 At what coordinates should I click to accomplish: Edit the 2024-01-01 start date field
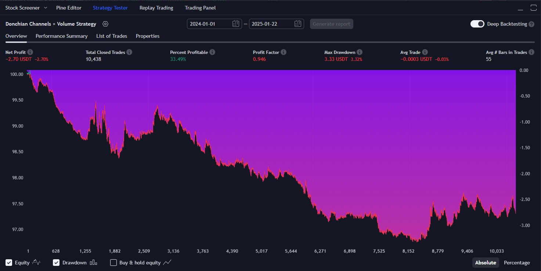point(214,24)
